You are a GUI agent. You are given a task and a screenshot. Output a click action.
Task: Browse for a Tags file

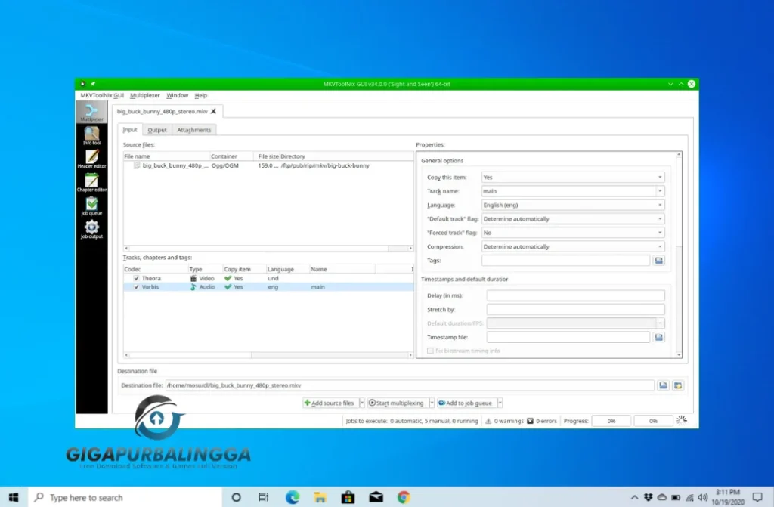coord(658,259)
